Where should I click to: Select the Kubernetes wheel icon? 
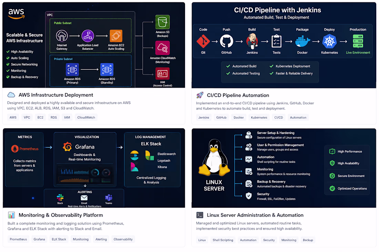coord(329,41)
